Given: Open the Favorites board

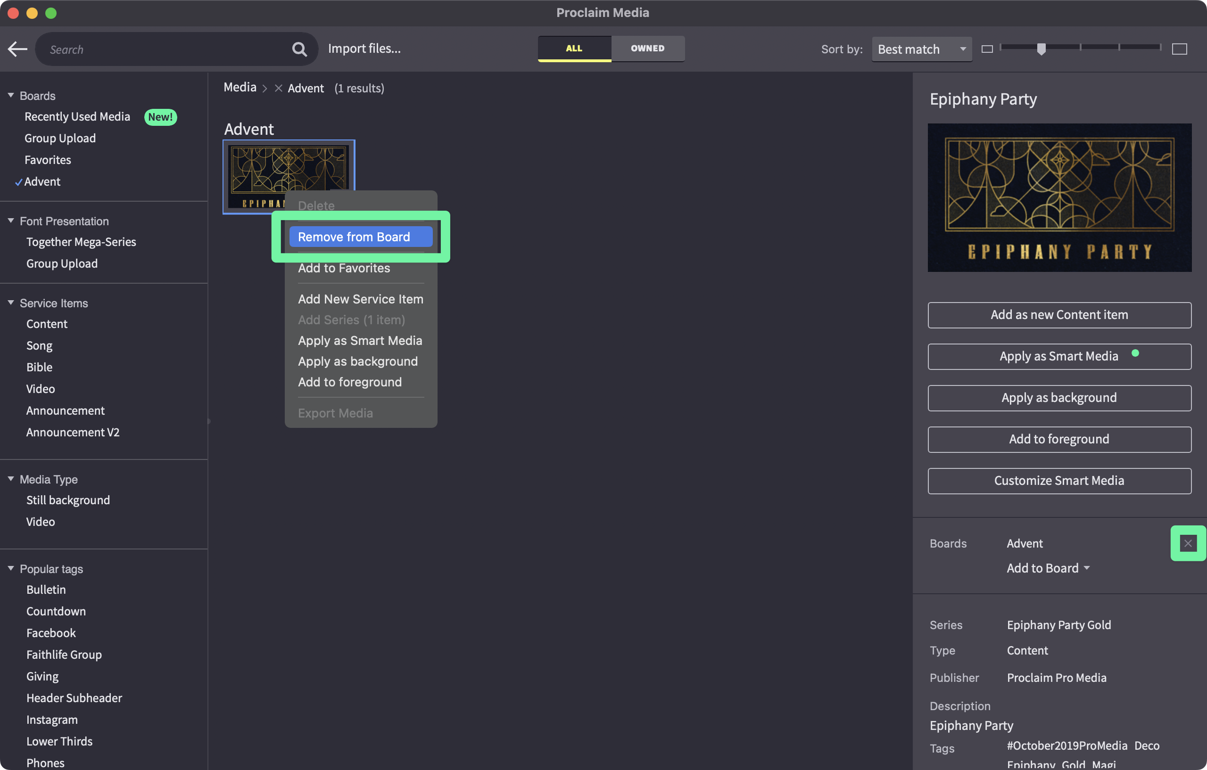Looking at the screenshot, I should point(48,160).
